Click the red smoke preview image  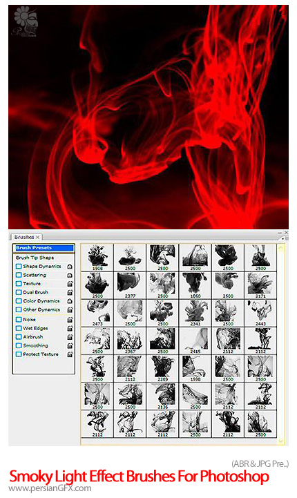(148, 117)
